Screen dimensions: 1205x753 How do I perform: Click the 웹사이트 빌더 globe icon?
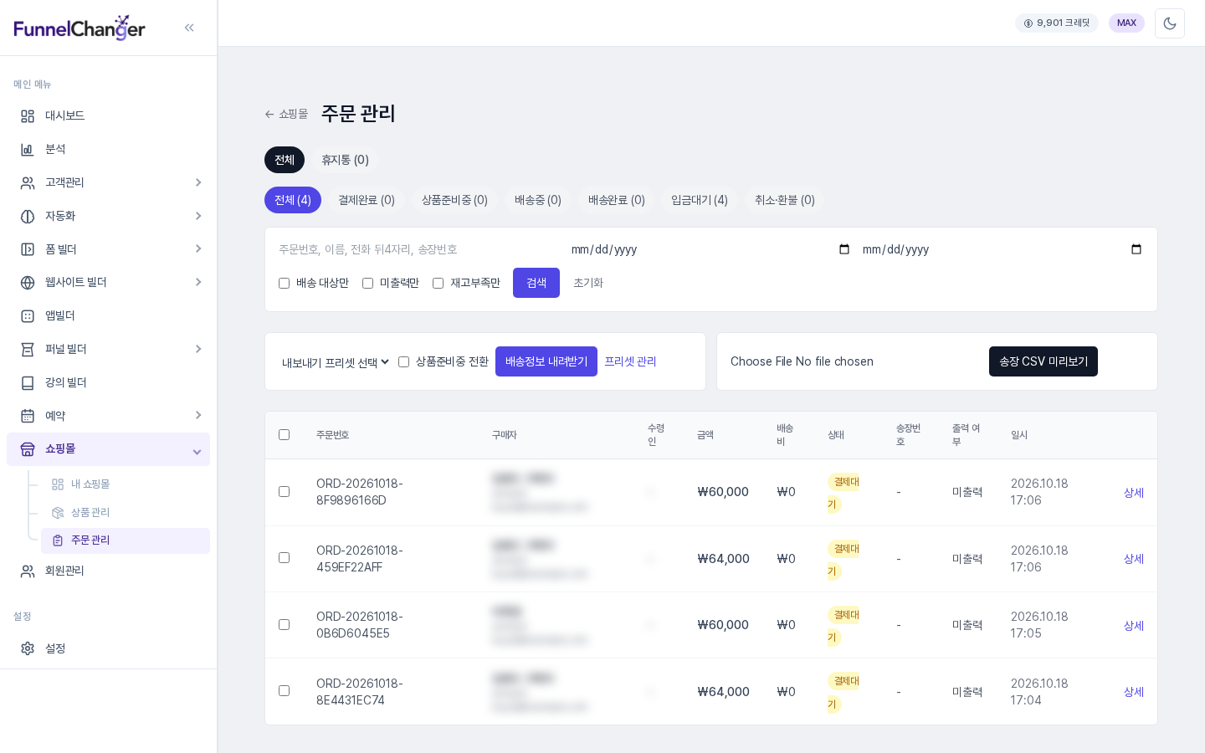28,283
